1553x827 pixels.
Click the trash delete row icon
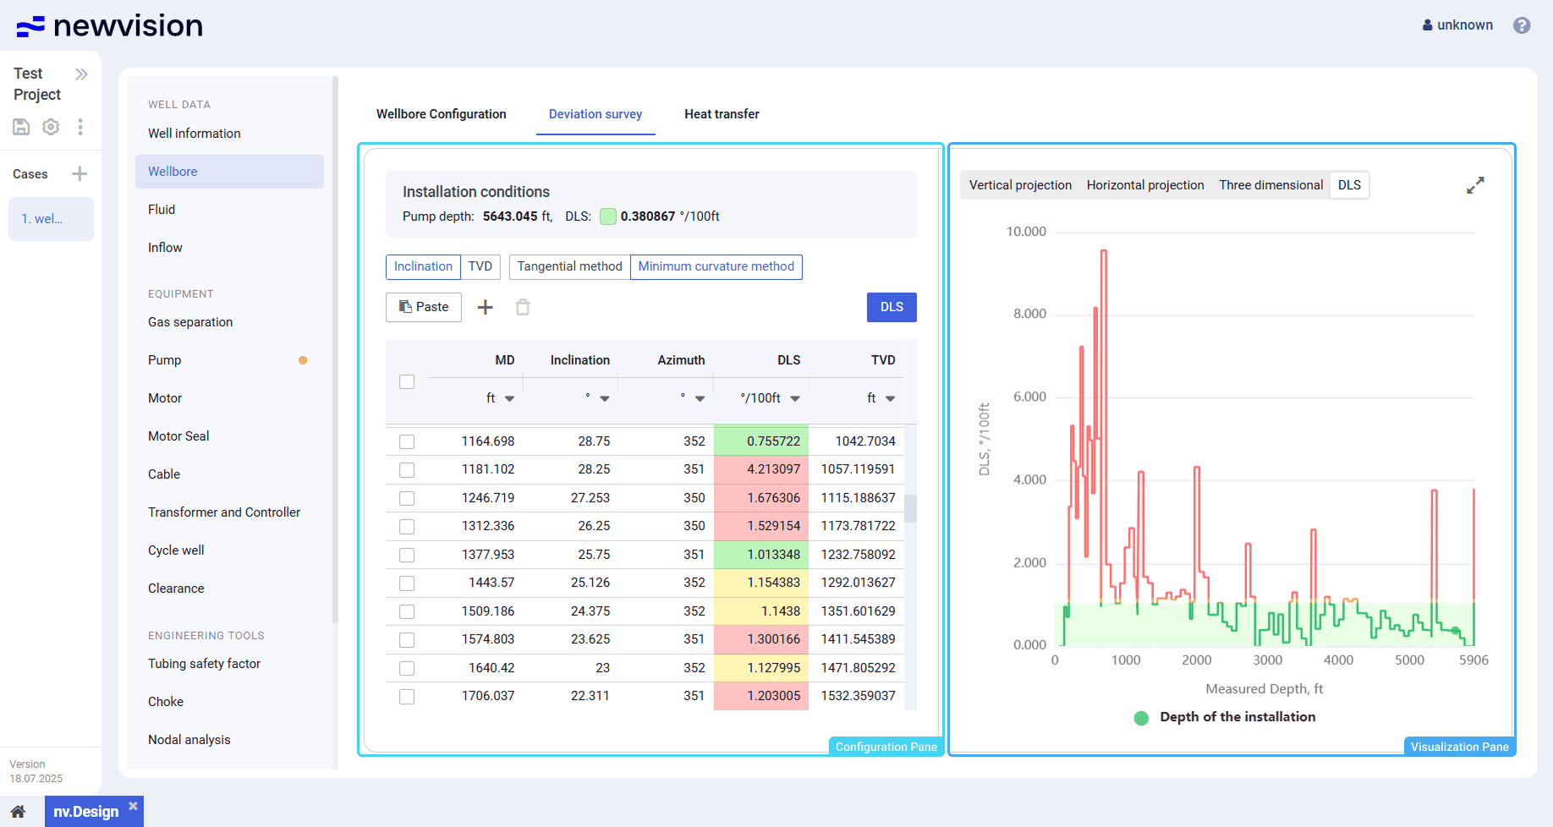pyautogui.click(x=523, y=308)
